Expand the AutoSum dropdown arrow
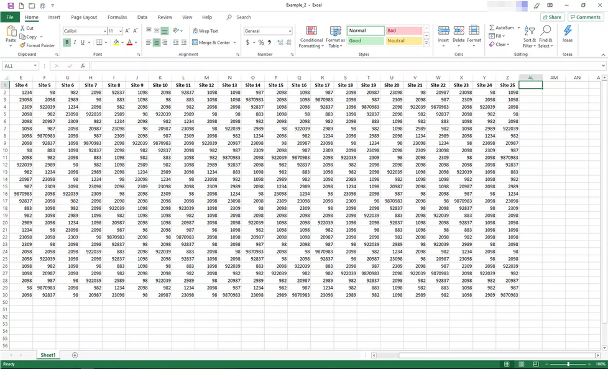Image resolution: width=608 pixels, height=369 pixels. pyautogui.click(x=519, y=28)
